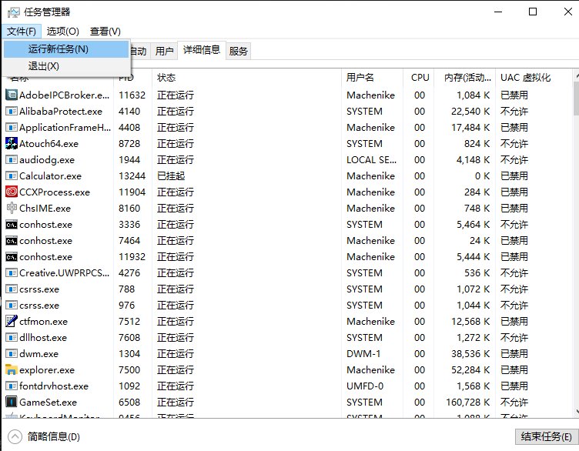Switch to the 用户 tab
This screenshot has width=579, height=451.
[164, 51]
